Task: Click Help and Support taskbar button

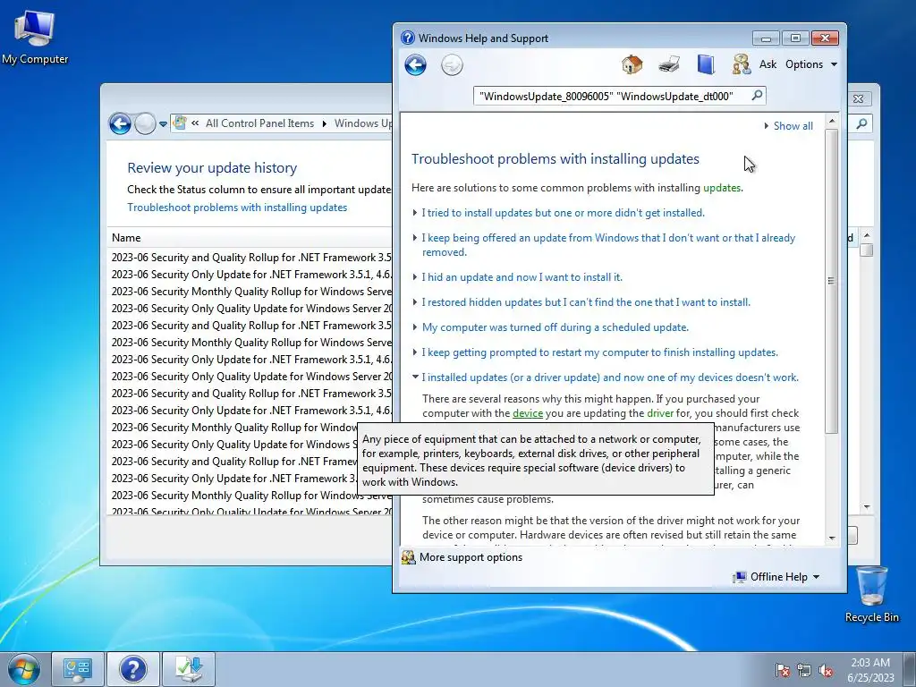Action: (x=133, y=669)
